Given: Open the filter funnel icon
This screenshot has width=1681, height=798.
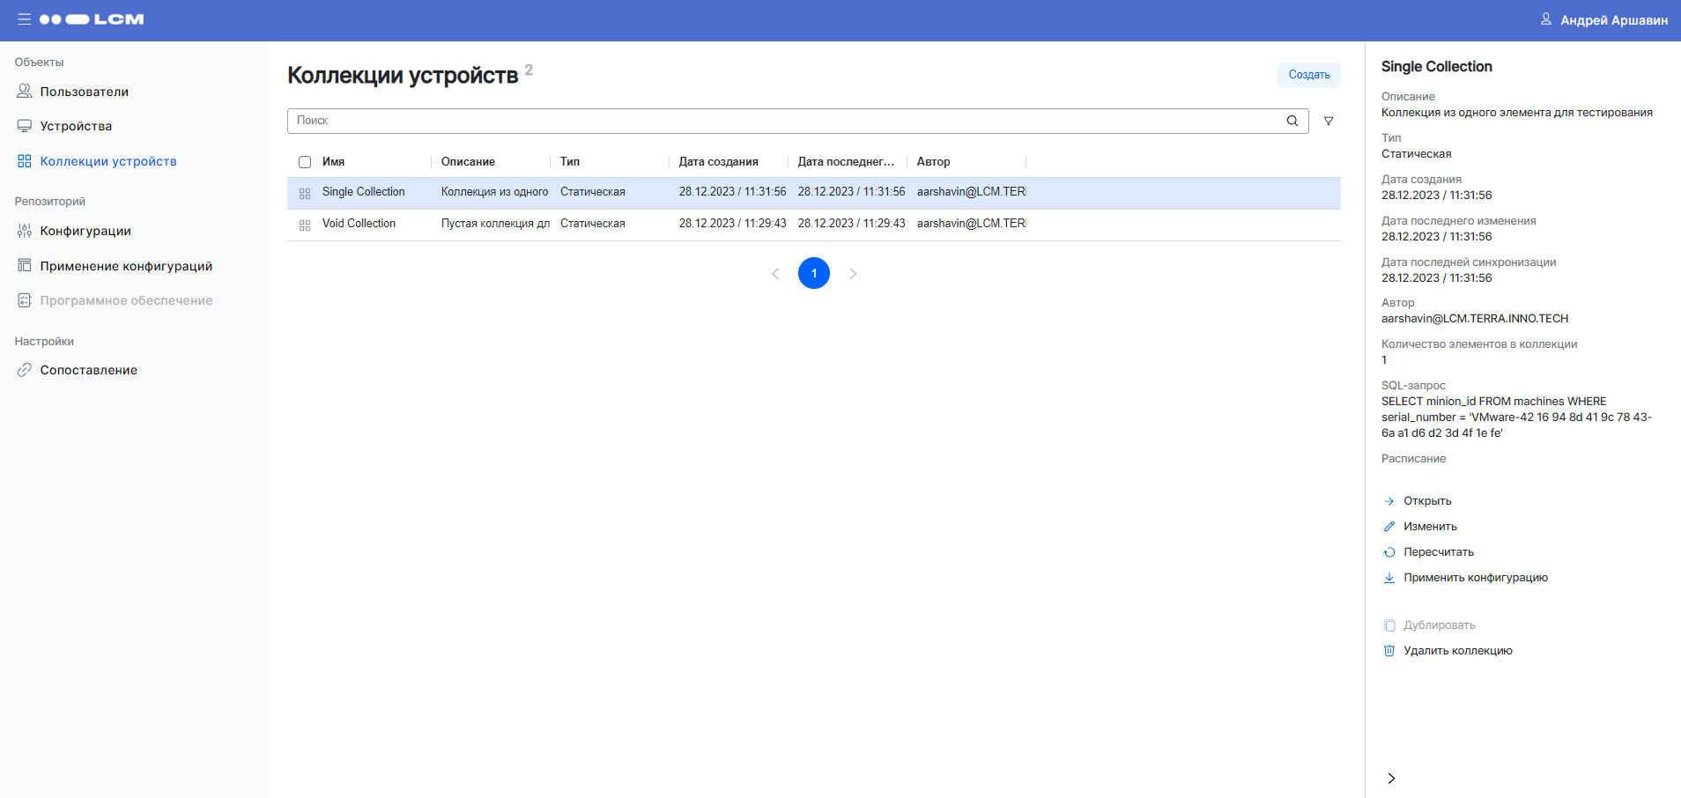Looking at the screenshot, I should (x=1329, y=122).
